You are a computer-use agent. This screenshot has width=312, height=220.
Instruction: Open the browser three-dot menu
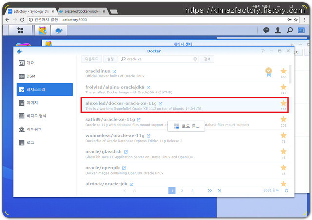[304, 20]
